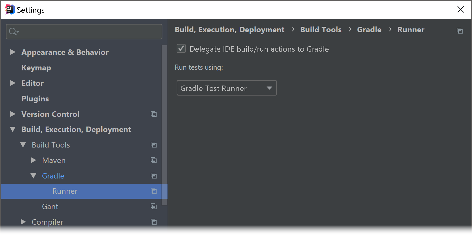472x235 pixels.
Task: Click 'Build, Execution, Deployment' in the breadcrumb
Action: coord(230,30)
